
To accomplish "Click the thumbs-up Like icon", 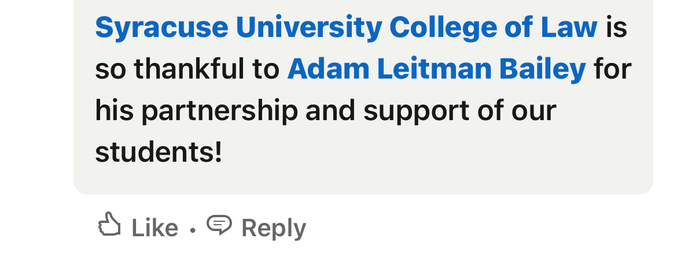I will (109, 225).
